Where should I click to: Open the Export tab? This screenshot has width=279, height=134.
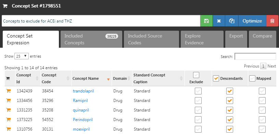(x=236, y=39)
